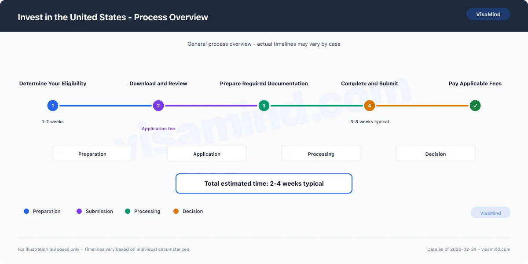Open the Preparation stage card
This screenshot has width=528, height=264.
click(92, 153)
